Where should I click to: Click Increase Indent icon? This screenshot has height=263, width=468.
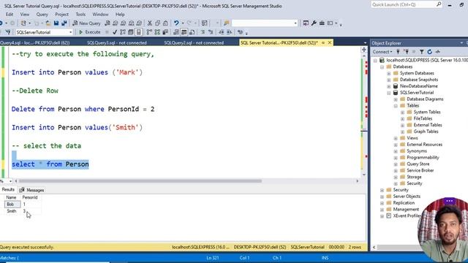(x=229, y=32)
